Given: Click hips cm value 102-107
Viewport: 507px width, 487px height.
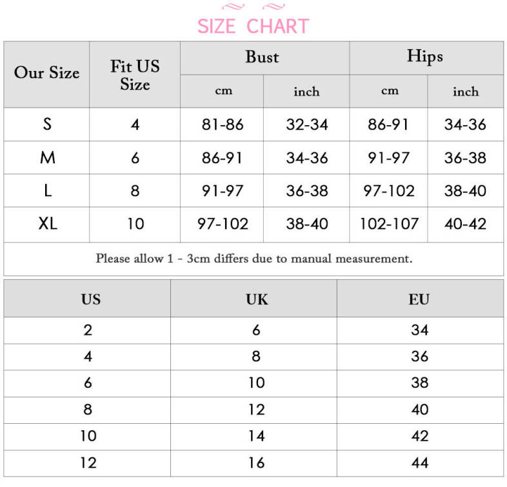Looking at the screenshot, I should [389, 224].
